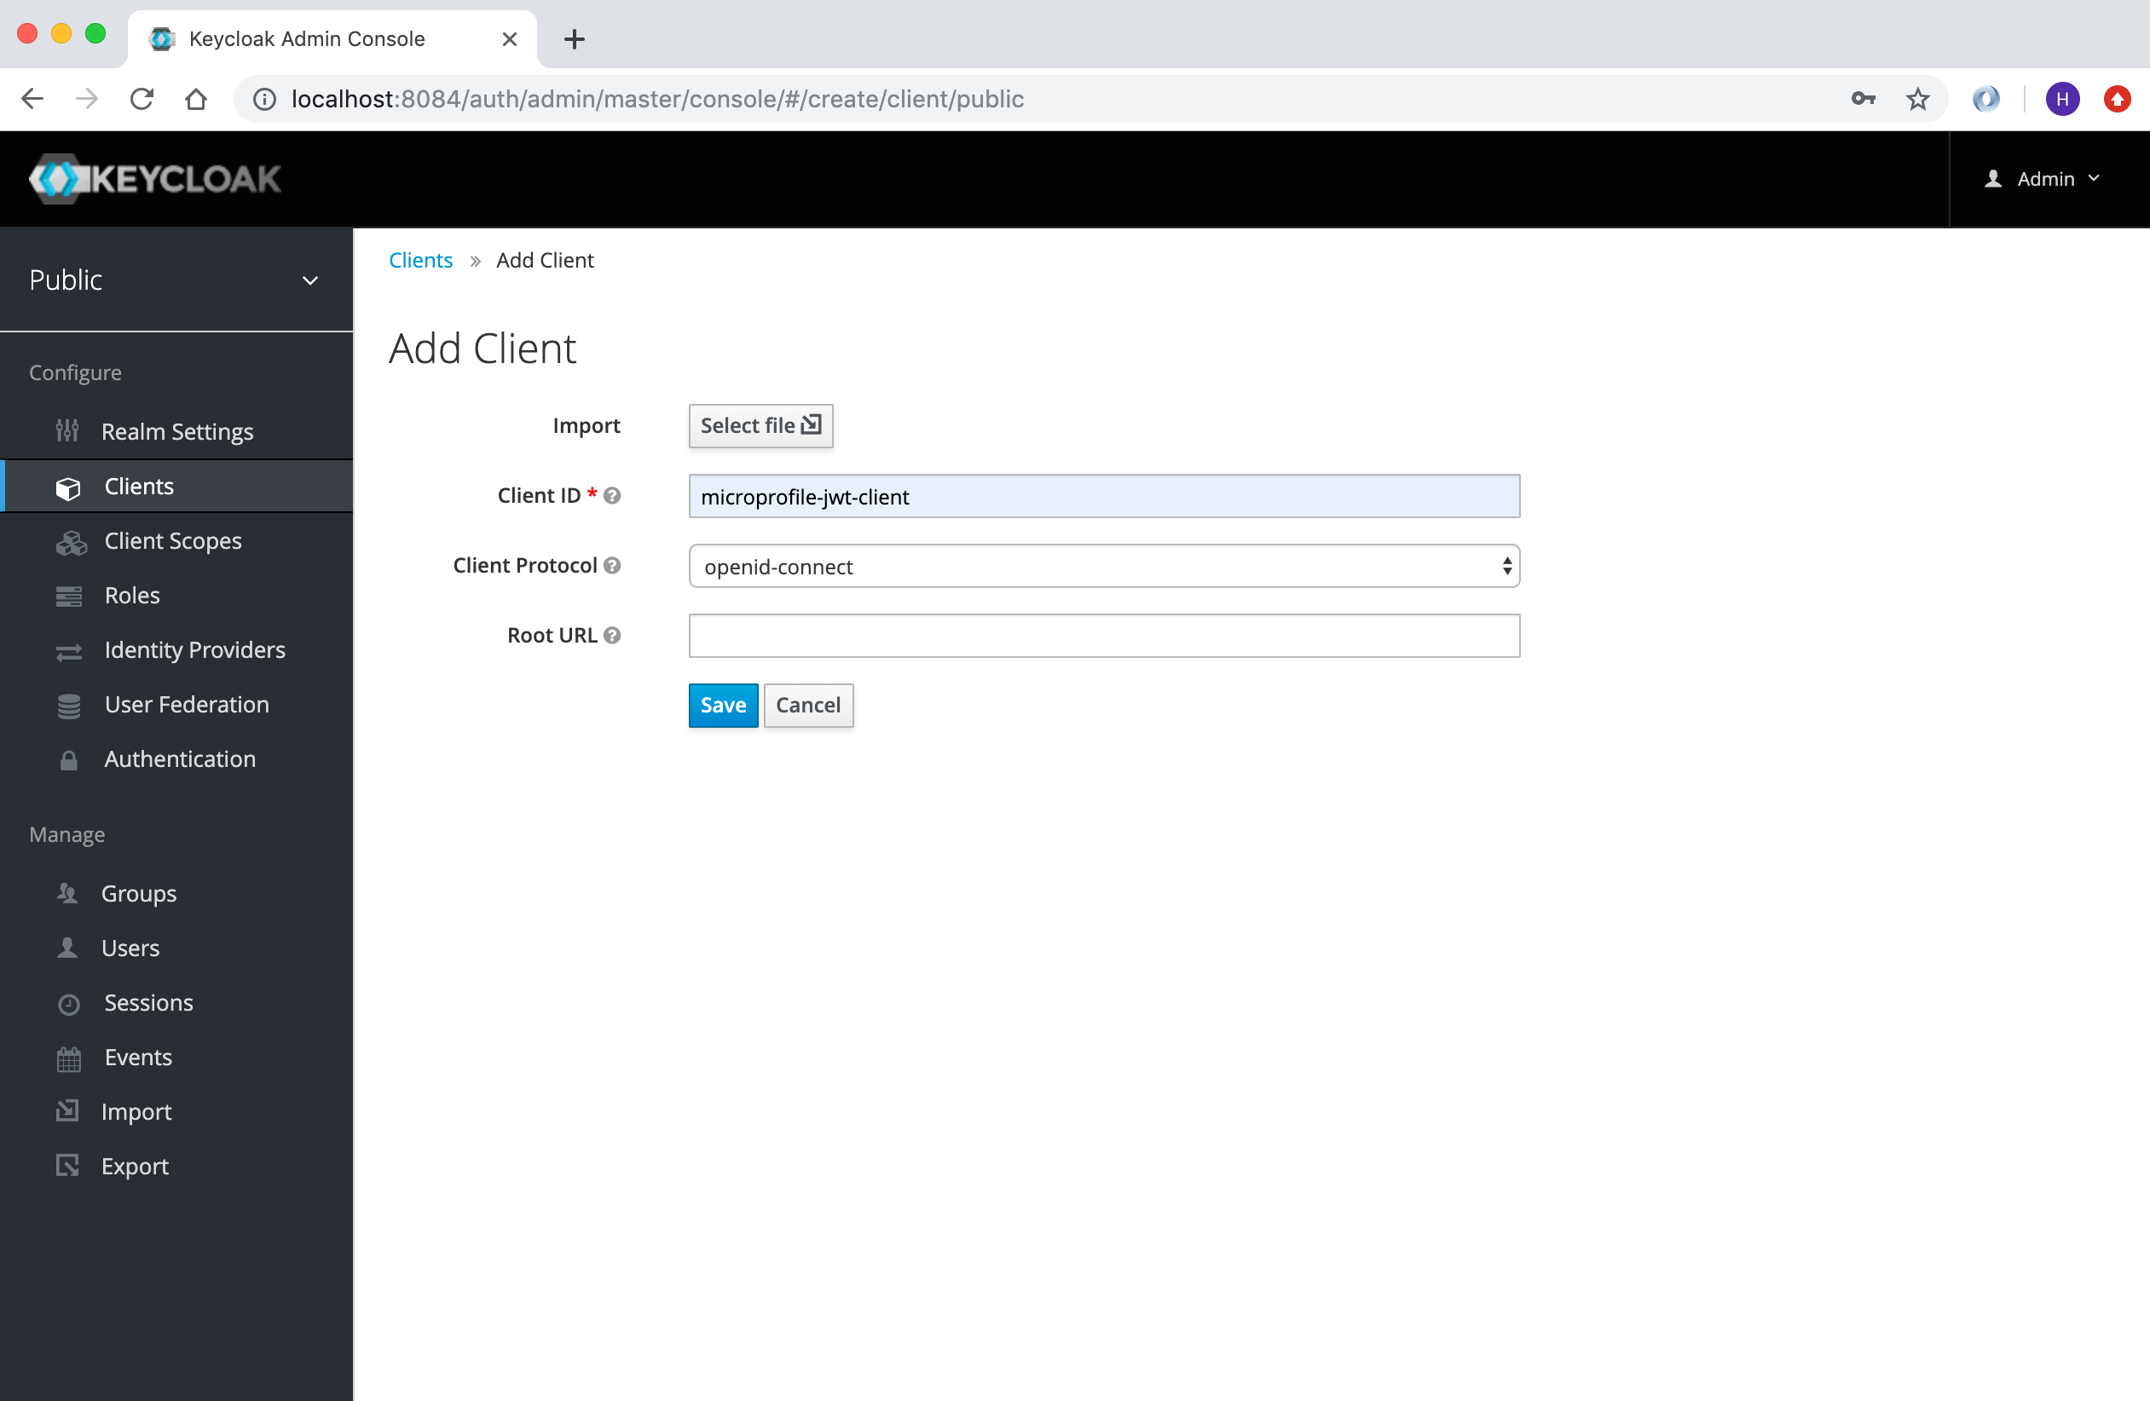
Task: Navigate to Roles management
Action: click(130, 594)
